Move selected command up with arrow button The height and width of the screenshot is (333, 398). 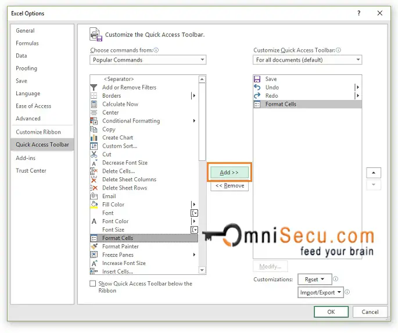tap(374, 173)
